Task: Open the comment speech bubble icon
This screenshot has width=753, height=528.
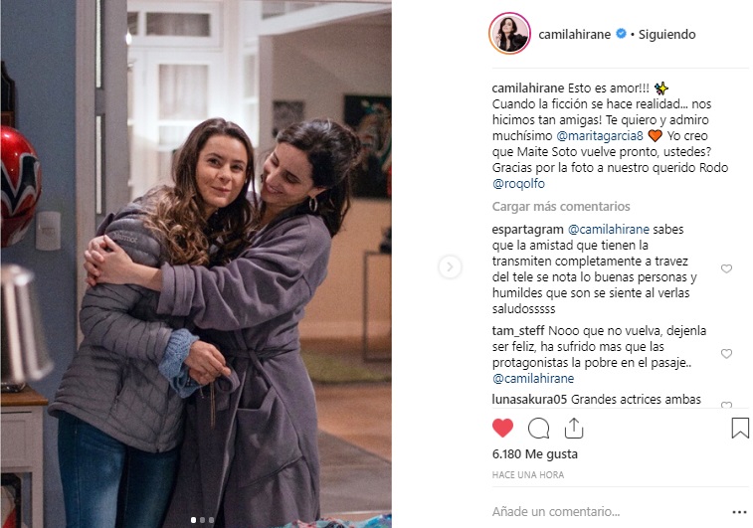Action: tap(538, 429)
